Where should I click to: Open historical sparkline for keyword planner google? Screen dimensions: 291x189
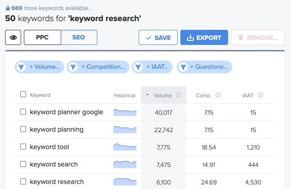pyautogui.click(x=125, y=112)
